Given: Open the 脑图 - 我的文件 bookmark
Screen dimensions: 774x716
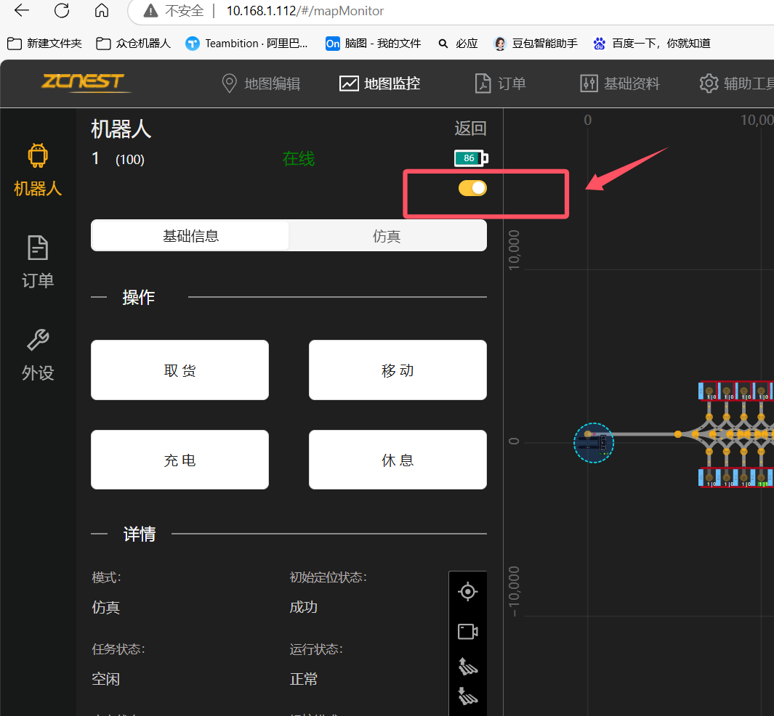Looking at the screenshot, I should pos(373,44).
